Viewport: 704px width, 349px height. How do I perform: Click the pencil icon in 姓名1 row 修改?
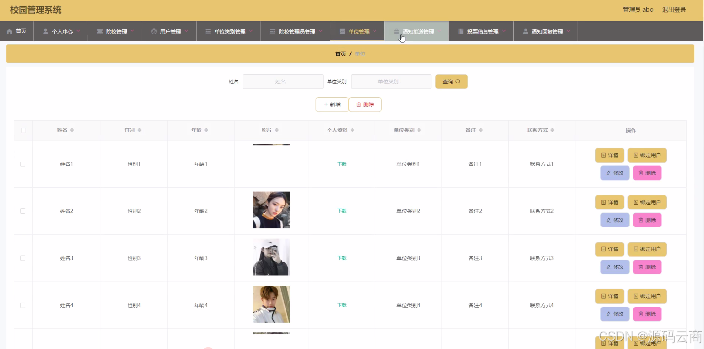tap(609, 173)
